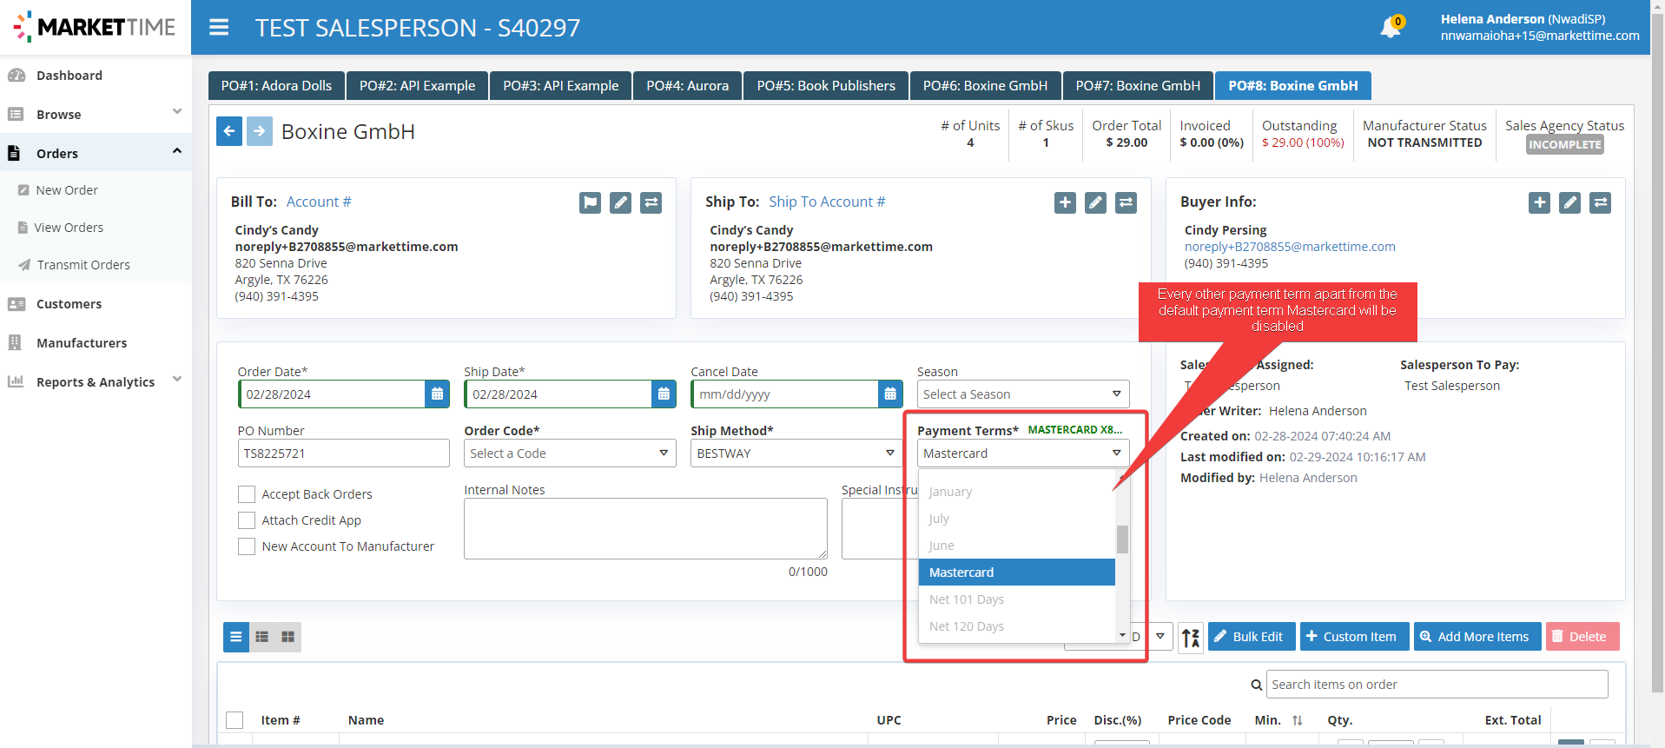
Task: Check Accept Back Orders
Action: click(x=247, y=494)
